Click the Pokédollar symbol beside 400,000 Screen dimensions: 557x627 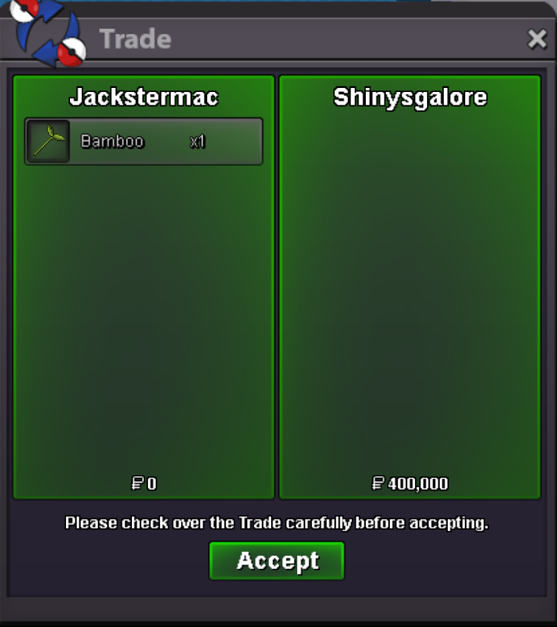click(x=378, y=484)
